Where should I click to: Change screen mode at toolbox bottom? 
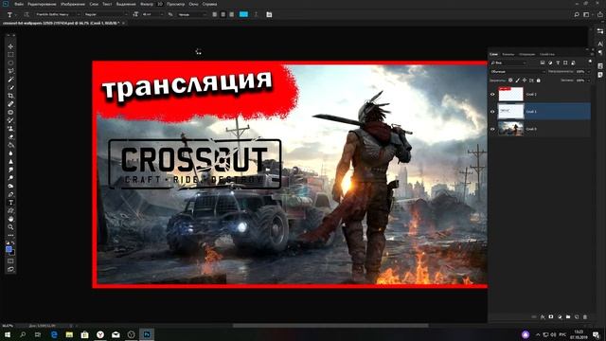tap(10, 269)
